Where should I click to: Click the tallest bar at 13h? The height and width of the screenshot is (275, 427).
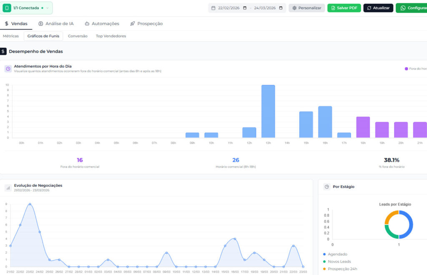[x=268, y=111]
